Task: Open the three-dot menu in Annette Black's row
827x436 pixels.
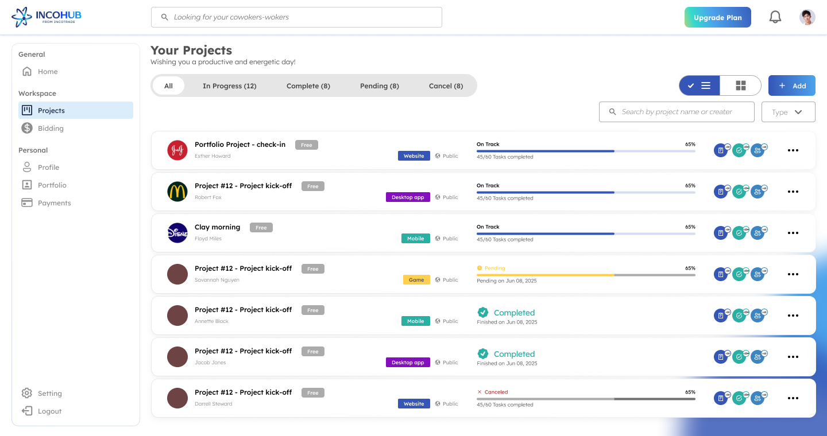Action: (x=793, y=316)
